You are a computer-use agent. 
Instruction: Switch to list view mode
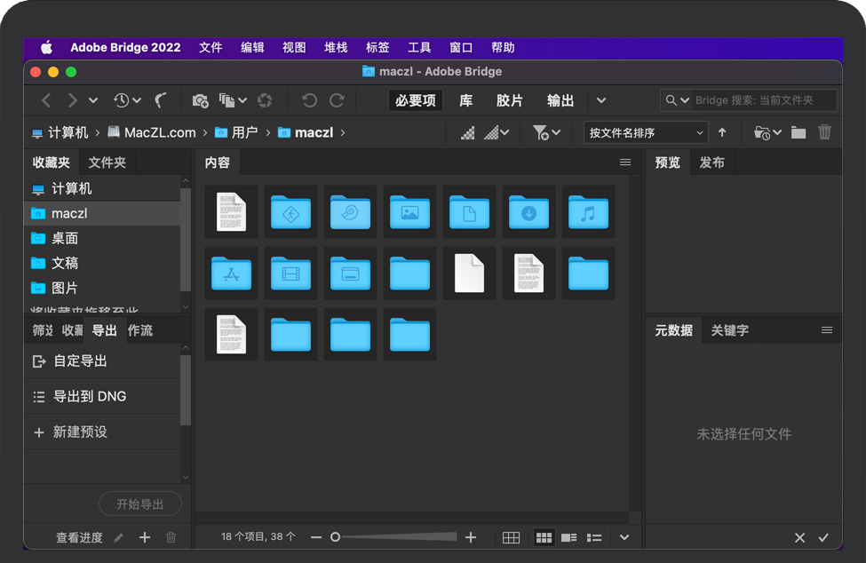point(594,537)
